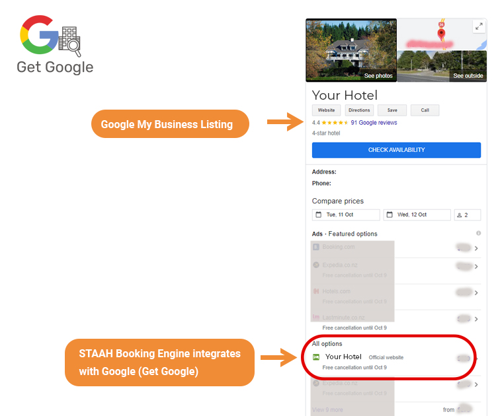Open the 91 Google reviews link
The height and width of the screenshot is (416, 496).
pos(374,123)
